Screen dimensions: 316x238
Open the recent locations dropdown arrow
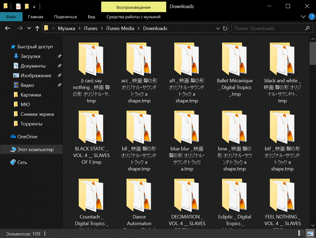coord(29,28)
